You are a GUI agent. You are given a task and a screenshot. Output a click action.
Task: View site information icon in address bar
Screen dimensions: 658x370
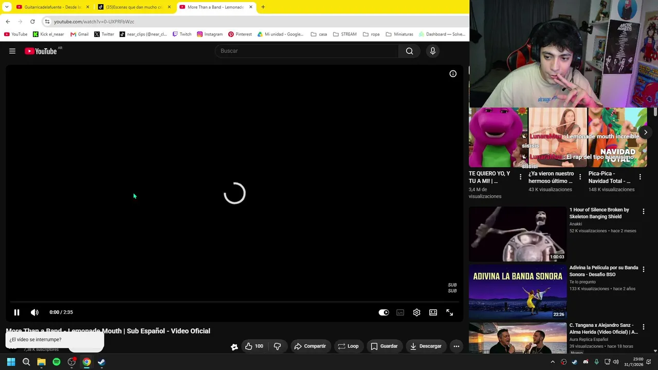(47, 22)
